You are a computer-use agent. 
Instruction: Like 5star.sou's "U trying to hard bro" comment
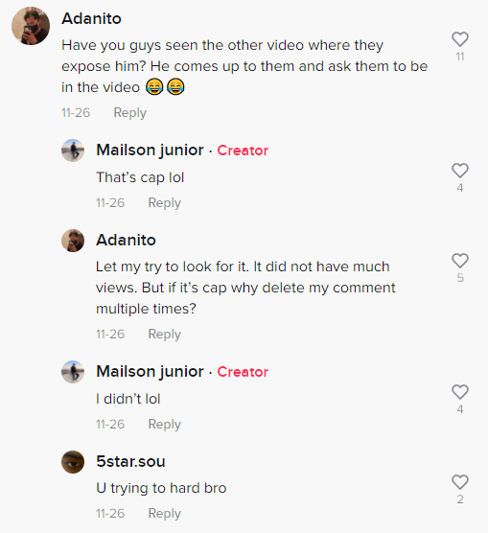point(460,482)
